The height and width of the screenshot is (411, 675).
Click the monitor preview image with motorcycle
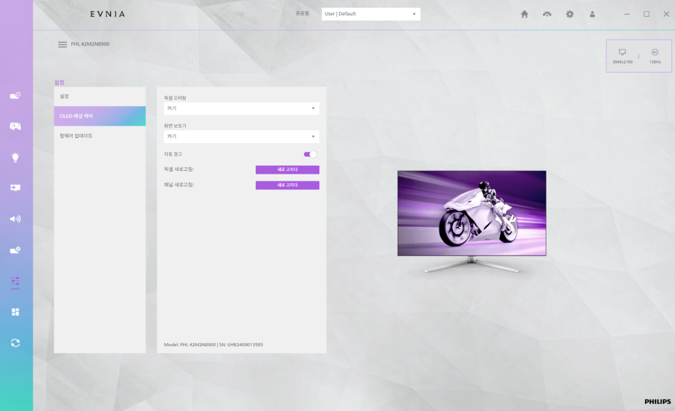tap(472, 214)
